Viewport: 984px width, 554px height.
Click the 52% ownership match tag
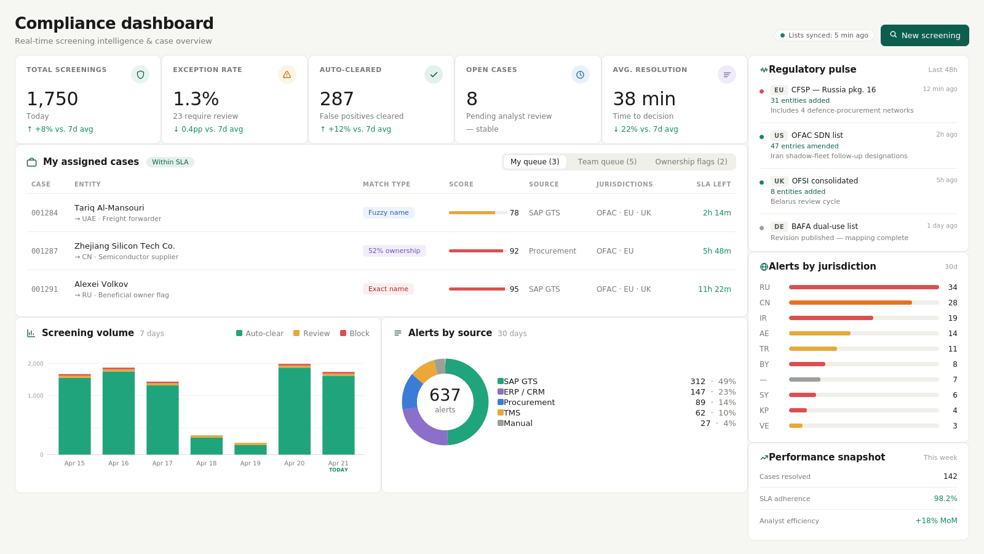pyautogui.click(x=394, y=251)
